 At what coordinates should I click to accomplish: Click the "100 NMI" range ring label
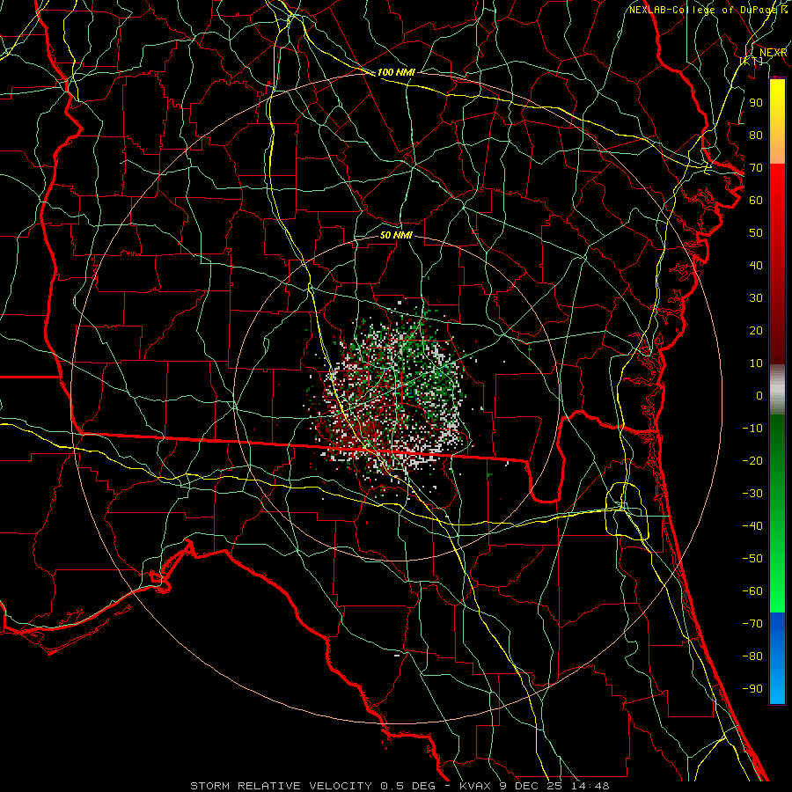396,72
